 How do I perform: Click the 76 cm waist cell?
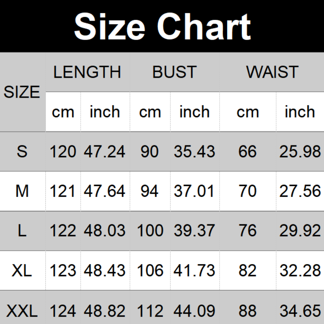pos(247,230)
